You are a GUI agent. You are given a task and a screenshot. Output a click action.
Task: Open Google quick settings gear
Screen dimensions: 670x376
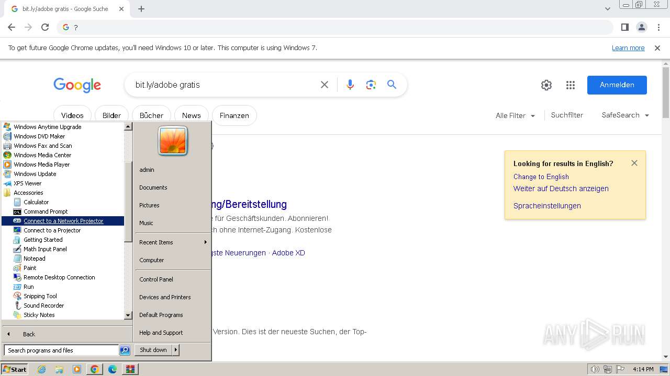(x=546, y=85)
